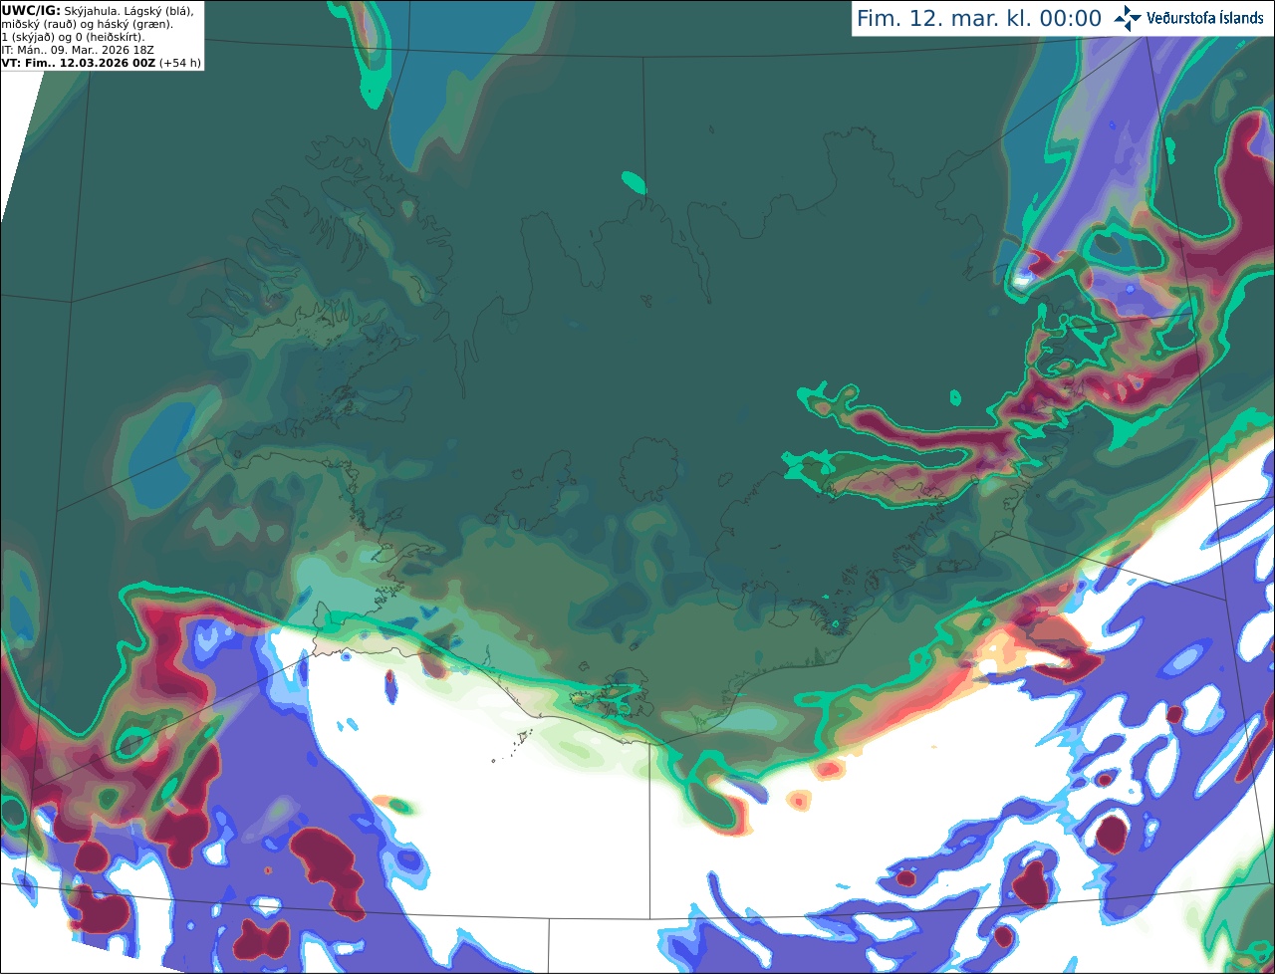Image resolution: width=1275 pixels, height=974 pixels.
Task: Click the 'VT: Fim.. 12.03.2026 00Z (+54 h)' line
Action: (102, 63)
